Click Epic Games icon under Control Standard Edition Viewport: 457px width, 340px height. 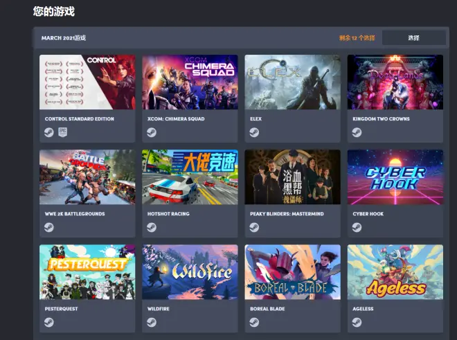62,132
